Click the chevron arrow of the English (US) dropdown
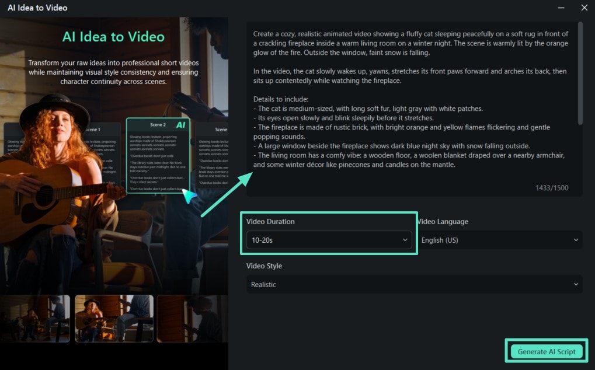Screen dimensions: 595x370 coord(576,240)
